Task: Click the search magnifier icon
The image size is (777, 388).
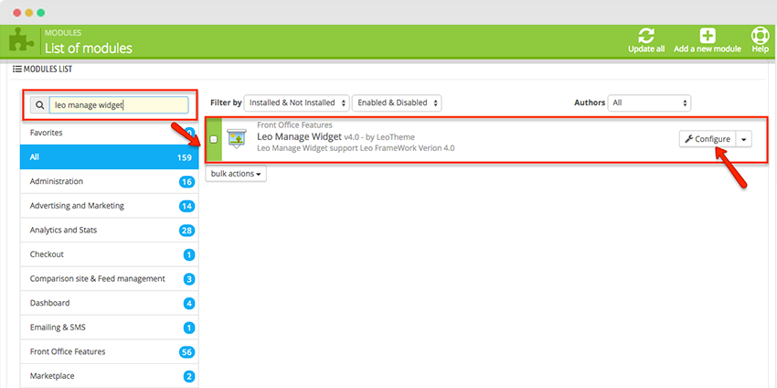Action: tap(40, 105)
